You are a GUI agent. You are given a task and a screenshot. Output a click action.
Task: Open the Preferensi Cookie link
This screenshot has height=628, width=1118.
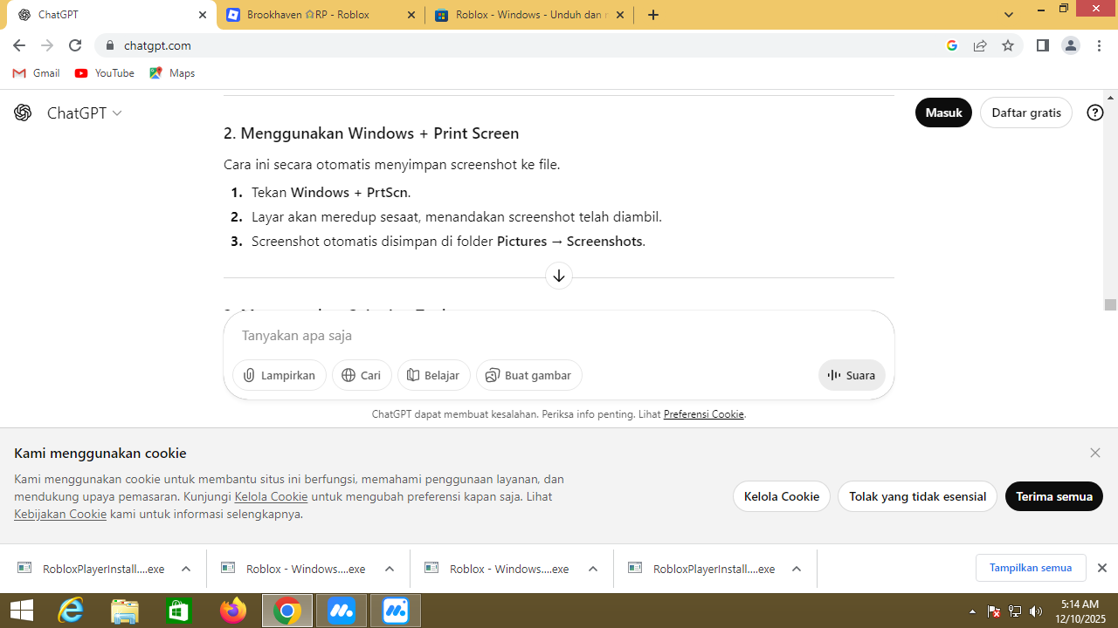pyautogui.click(x=703, y=414)
